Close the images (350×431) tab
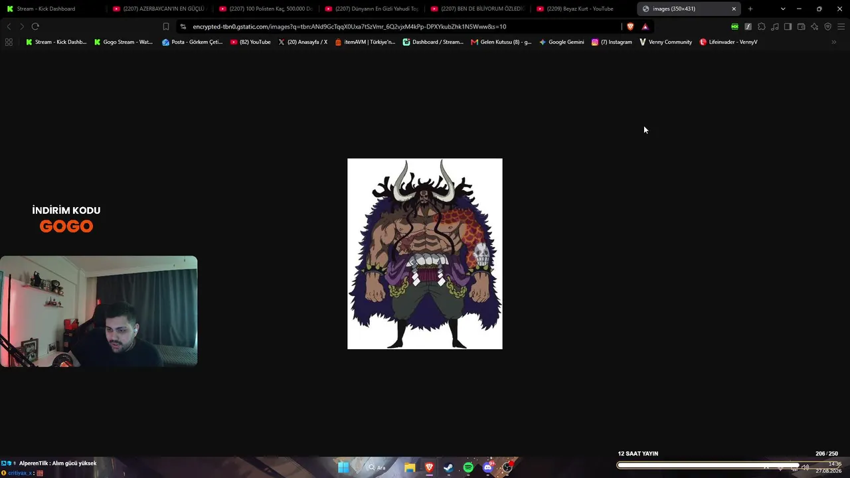Screen dimensions: 850x478 [734, 9]
